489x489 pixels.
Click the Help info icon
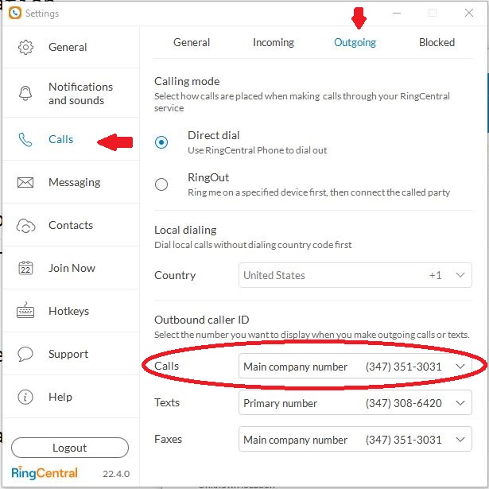(26, 398)
